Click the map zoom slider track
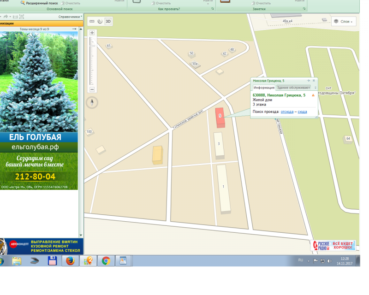Viewport: 369px width, 295px height. (x=92, y=61)
